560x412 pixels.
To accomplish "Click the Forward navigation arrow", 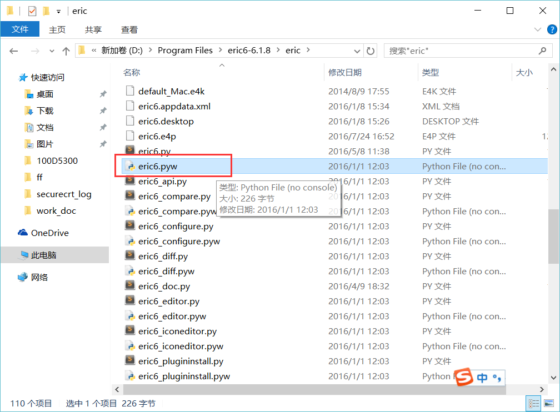I will click(x=35, y=51).
